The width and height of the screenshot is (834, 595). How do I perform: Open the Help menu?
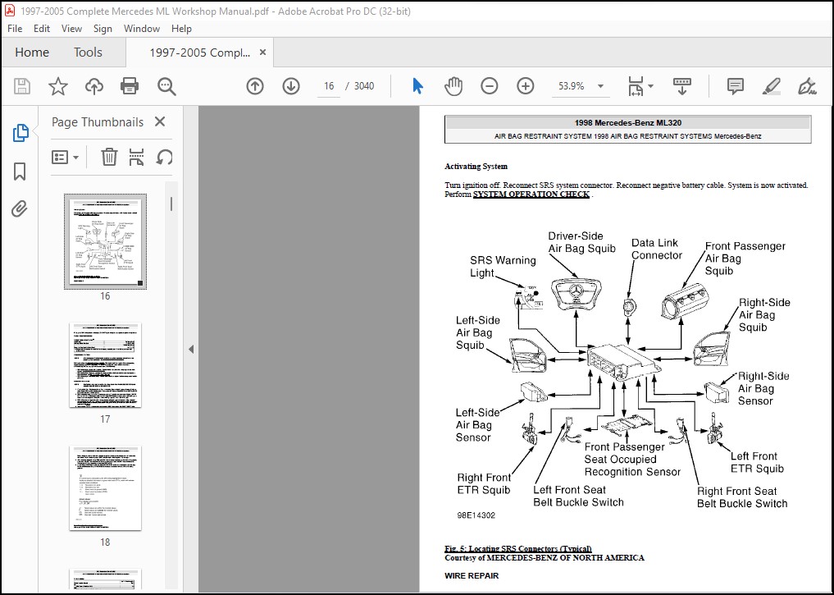pyautogui.click(x=181, y=29)
